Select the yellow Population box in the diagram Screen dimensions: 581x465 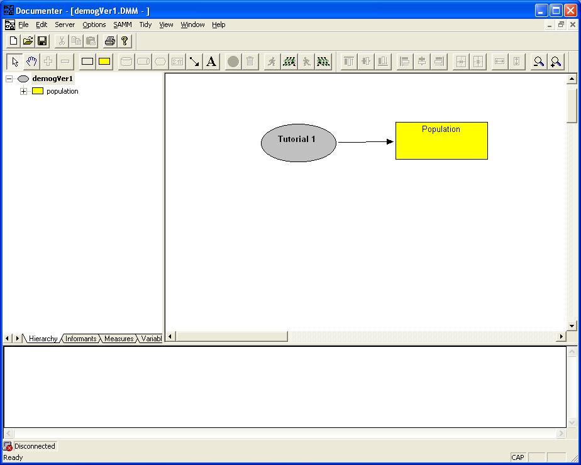(x=441, y=141)
